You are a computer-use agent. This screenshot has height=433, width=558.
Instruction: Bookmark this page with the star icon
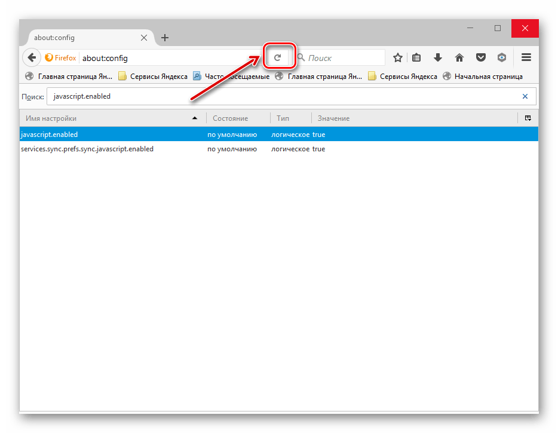[397, 58]
